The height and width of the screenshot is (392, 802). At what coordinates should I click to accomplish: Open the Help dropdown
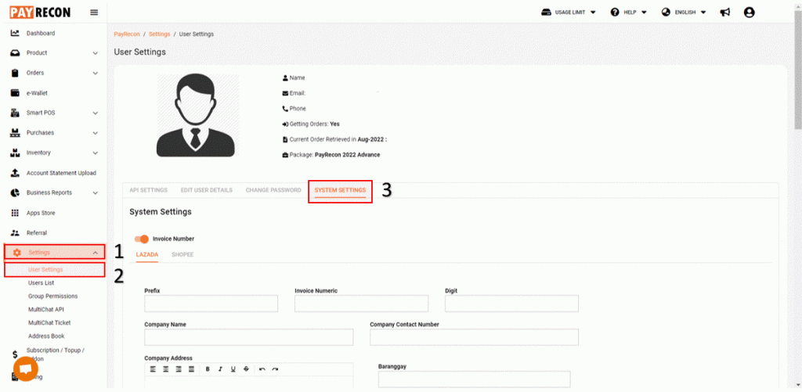[629, 13]
